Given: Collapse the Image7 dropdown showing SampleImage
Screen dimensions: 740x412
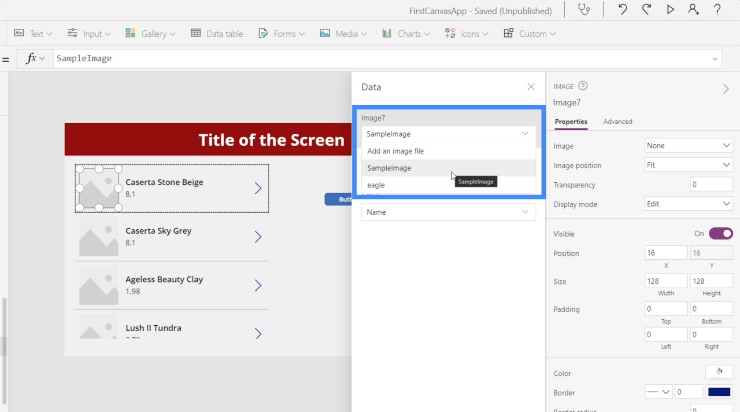Looking at the screenshot, I should (x=448, y=134).
